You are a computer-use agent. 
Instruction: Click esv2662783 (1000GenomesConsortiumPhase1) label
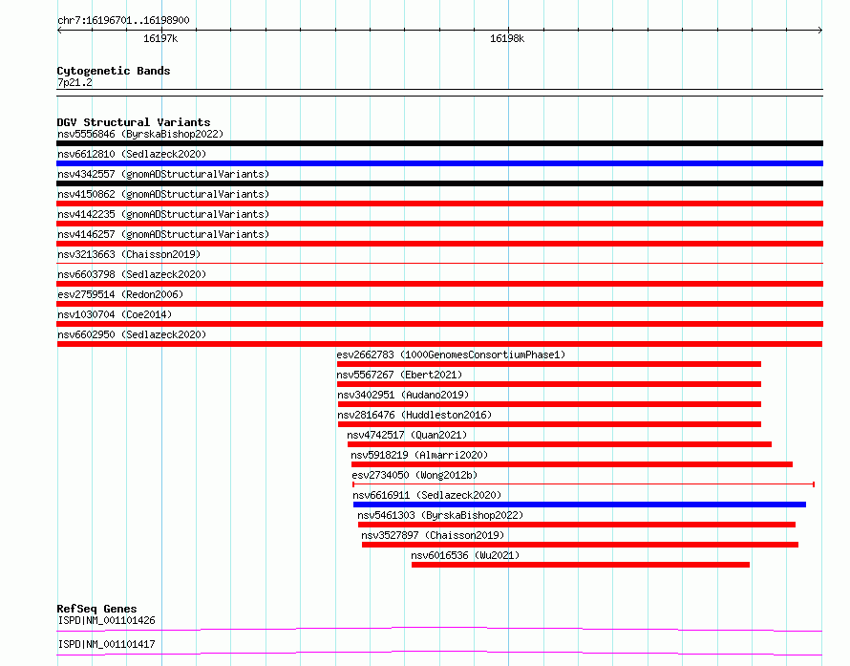click(x=451, y=354)
